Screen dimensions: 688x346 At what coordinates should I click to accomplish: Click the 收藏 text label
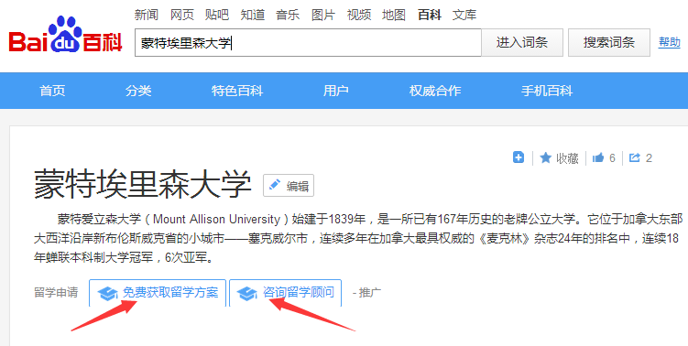coord(567,158)
